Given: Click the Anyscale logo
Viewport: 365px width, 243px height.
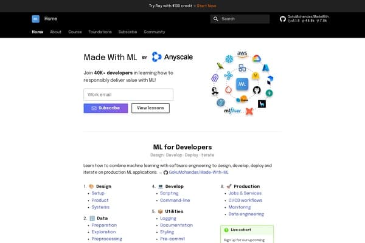Looking at the screenshot, I should tap(172, 57).
